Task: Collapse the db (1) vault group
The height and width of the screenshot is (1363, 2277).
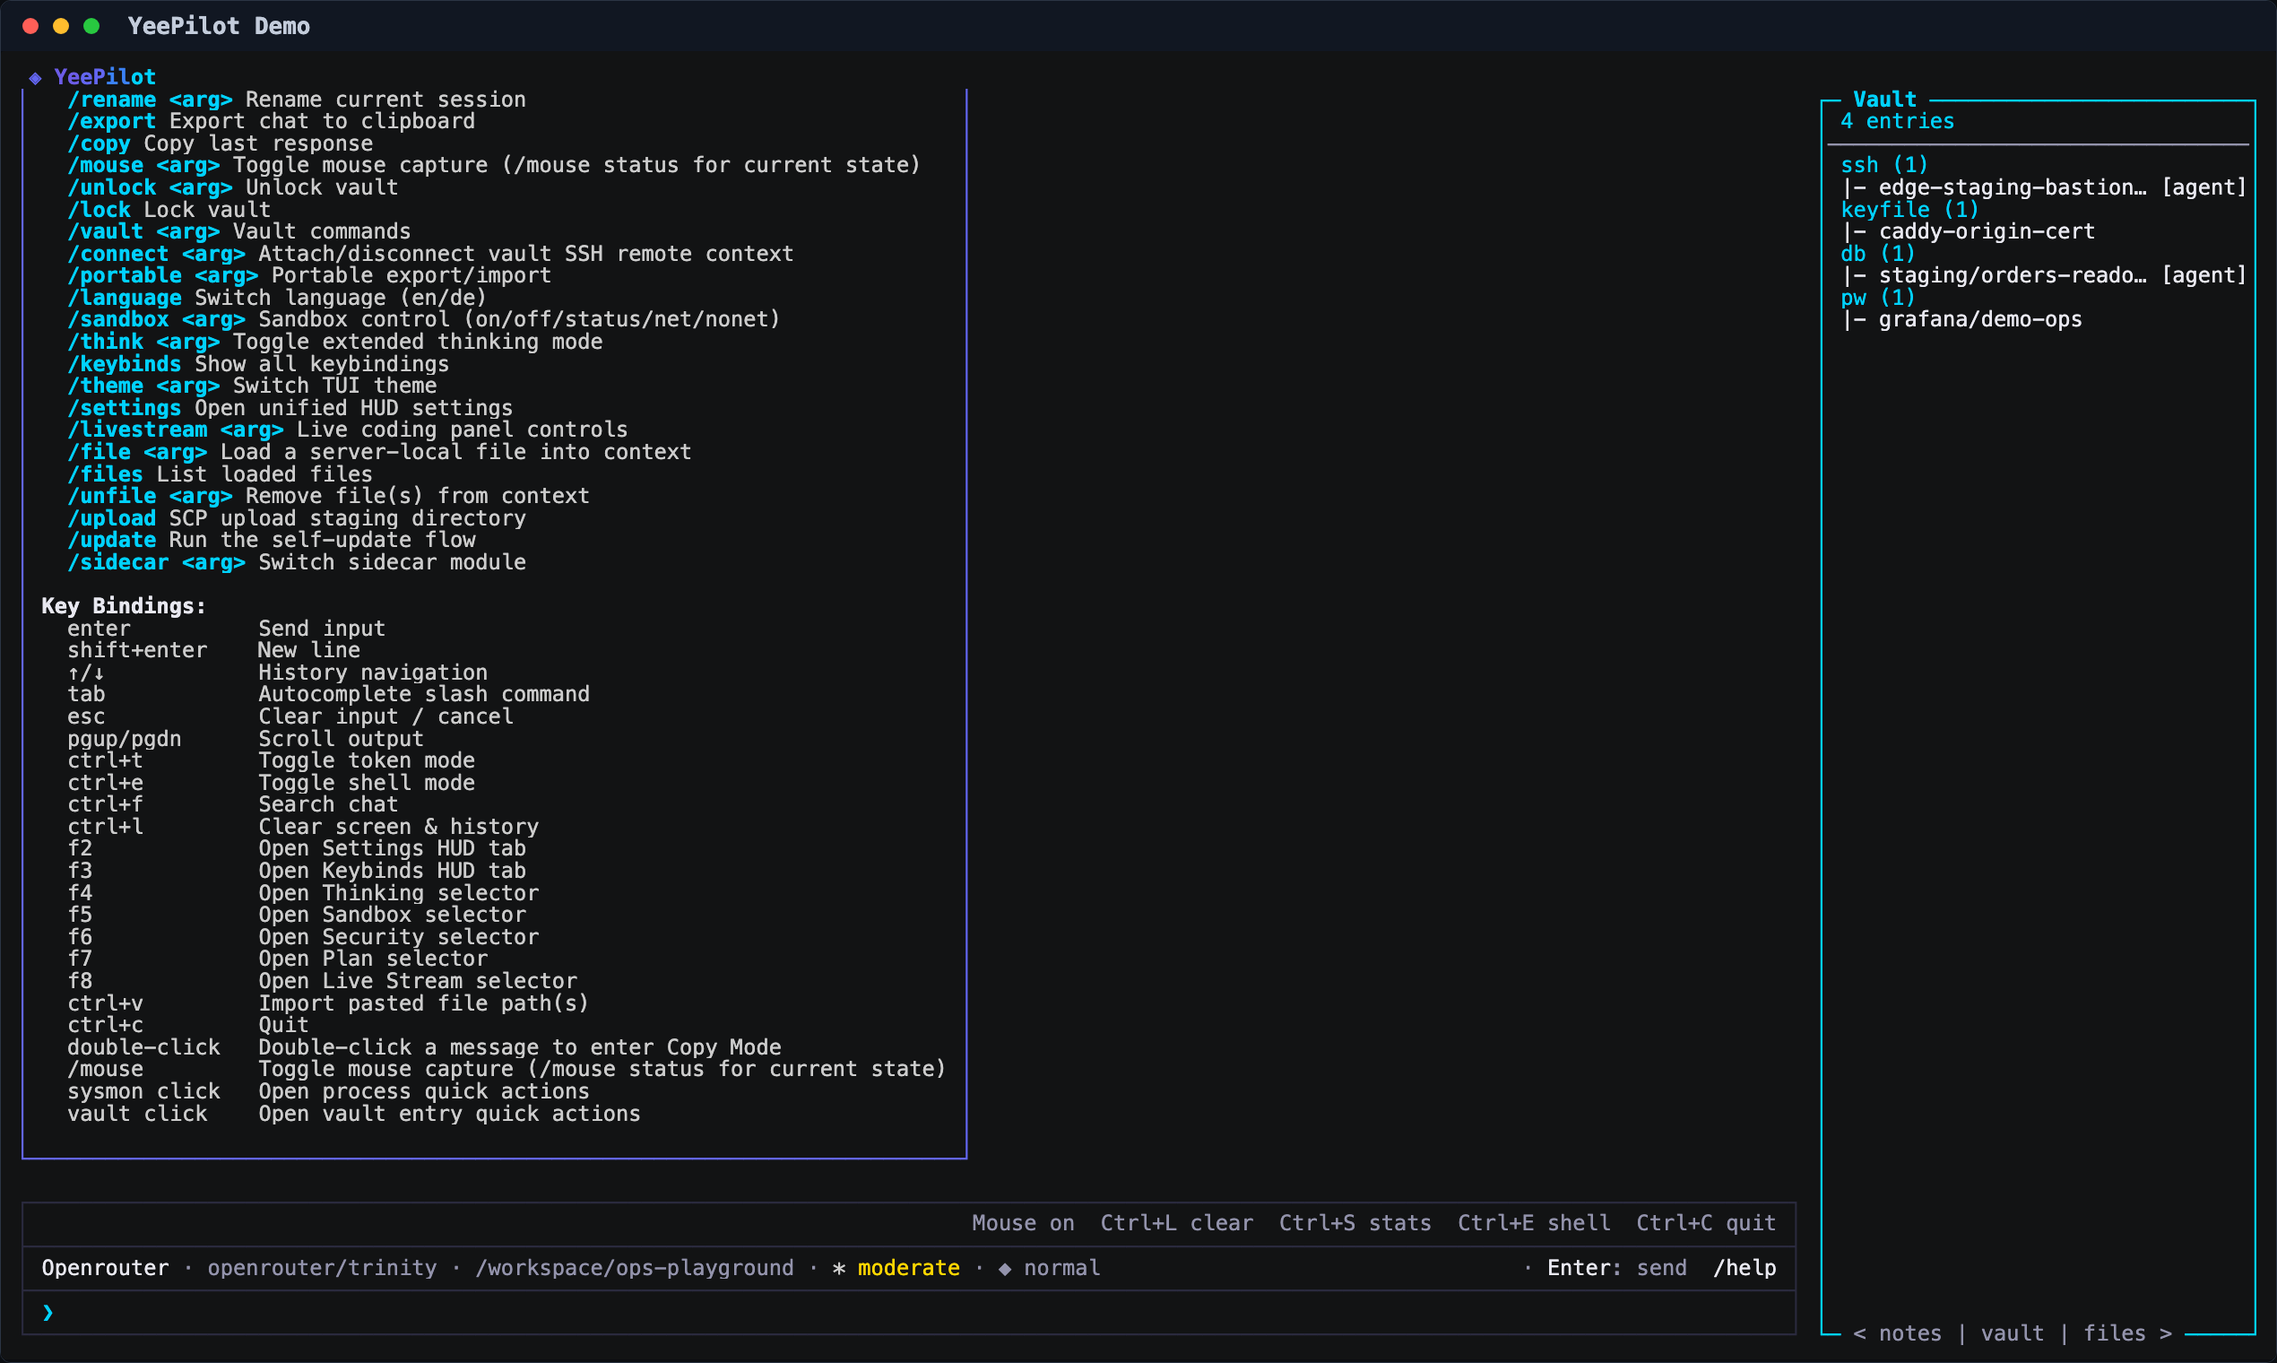Action: click(x=1877, y=254)
